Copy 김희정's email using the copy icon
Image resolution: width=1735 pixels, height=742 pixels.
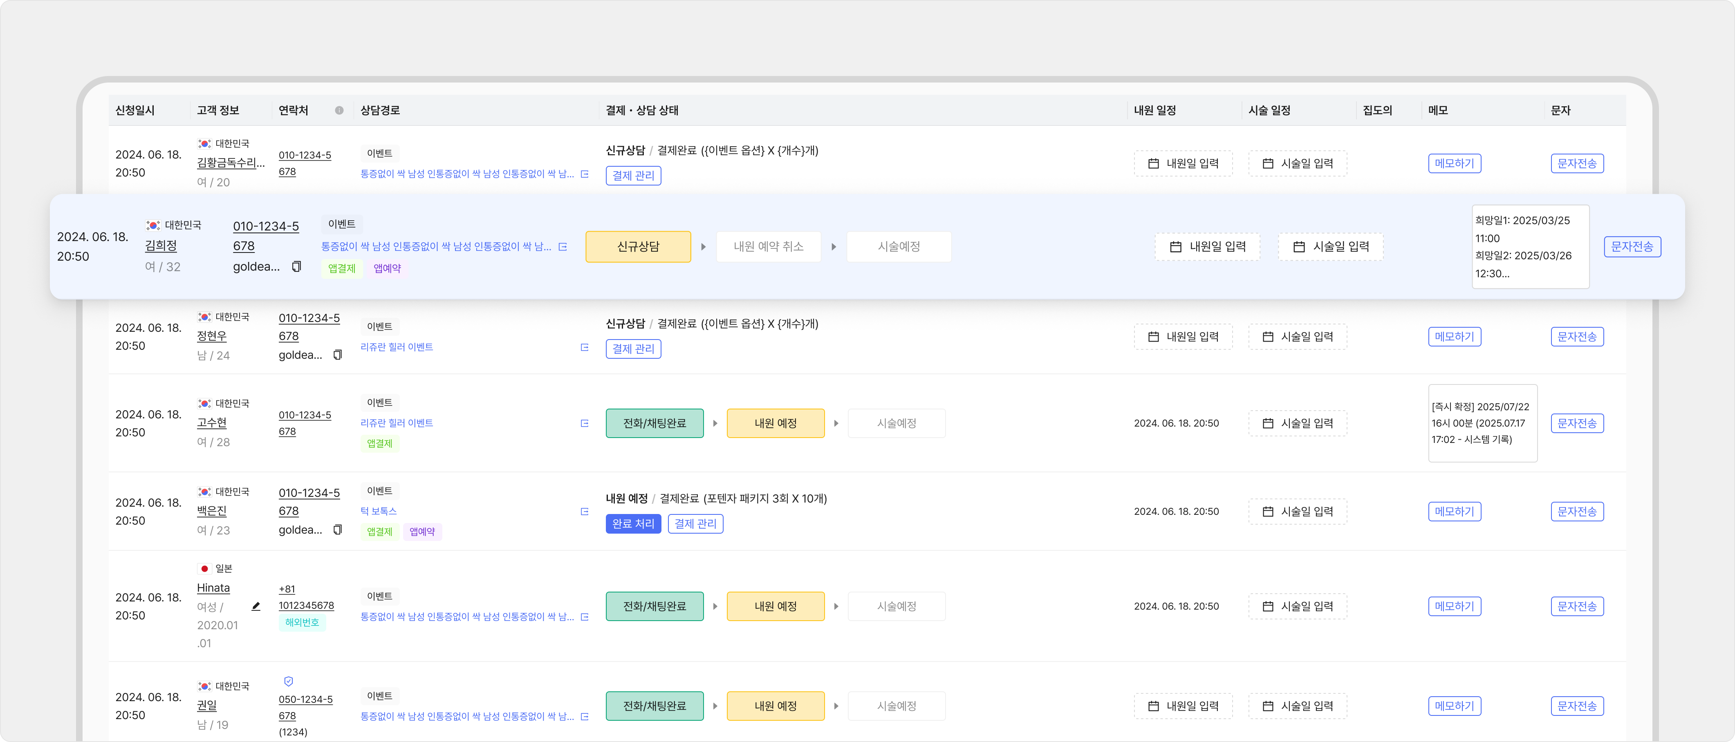[x=296, y=267]
